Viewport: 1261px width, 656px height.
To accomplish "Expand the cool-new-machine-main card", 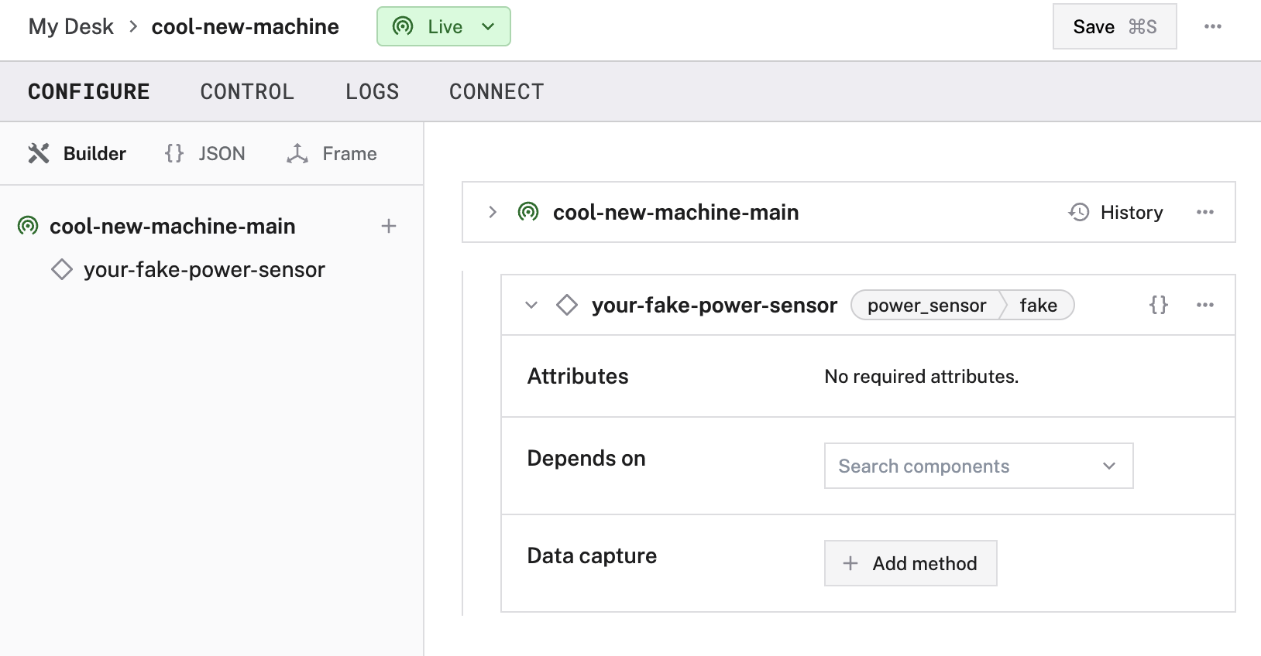I will pos(493,212).
